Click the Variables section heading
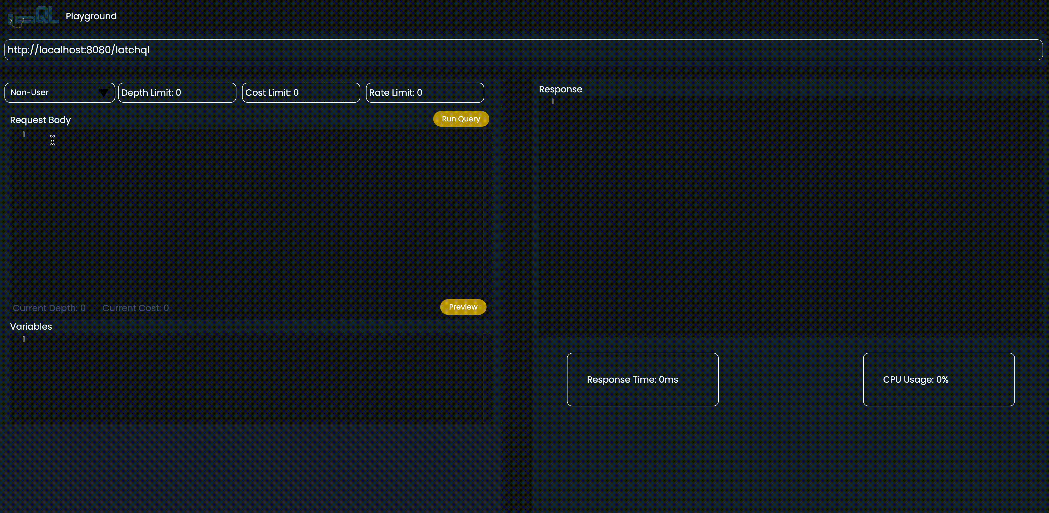The width and height of the screenshot is (1049, 513). coord(31,327)
